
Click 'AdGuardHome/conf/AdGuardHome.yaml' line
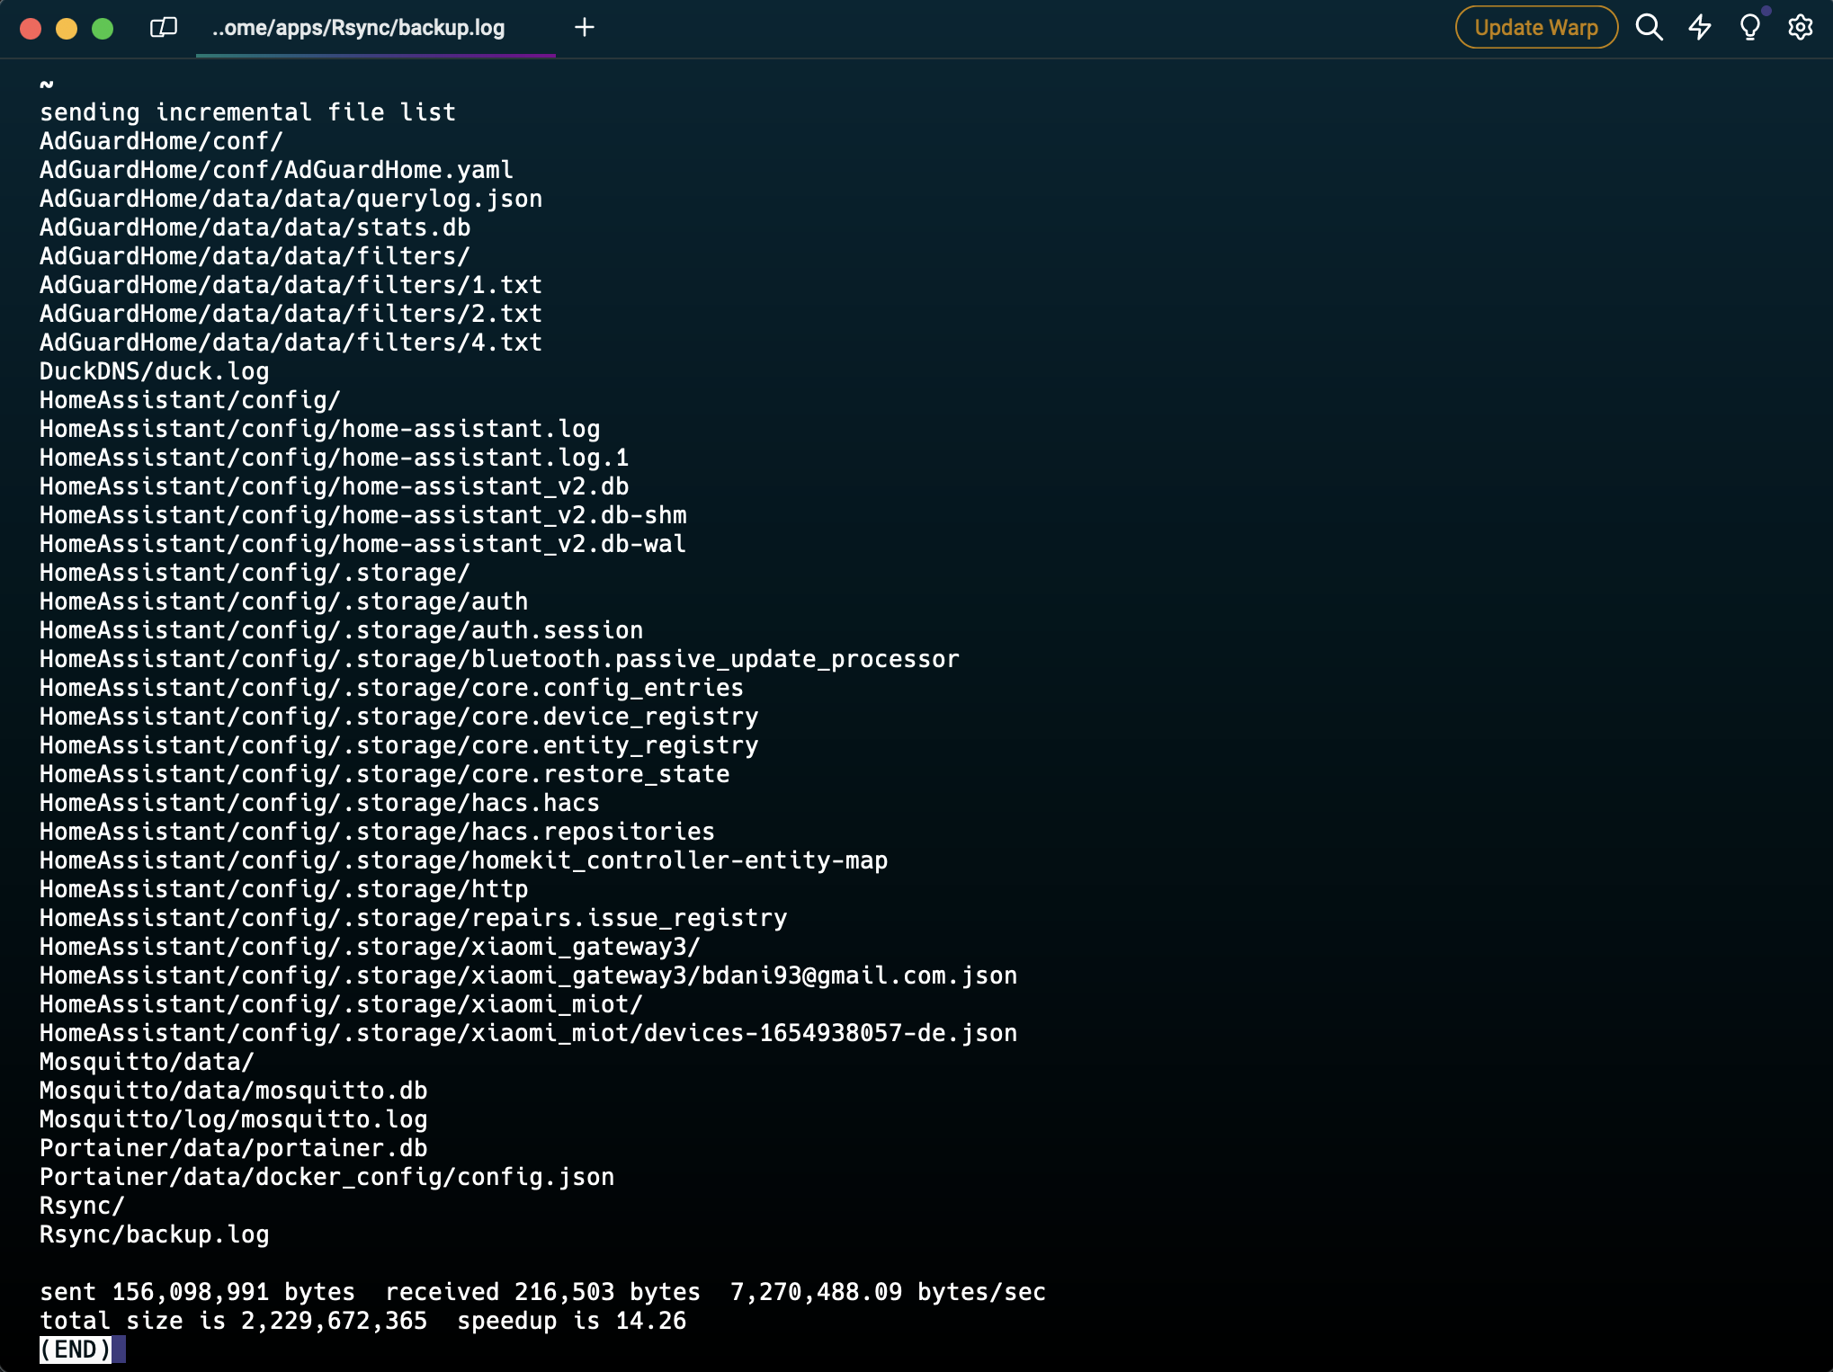276,170
